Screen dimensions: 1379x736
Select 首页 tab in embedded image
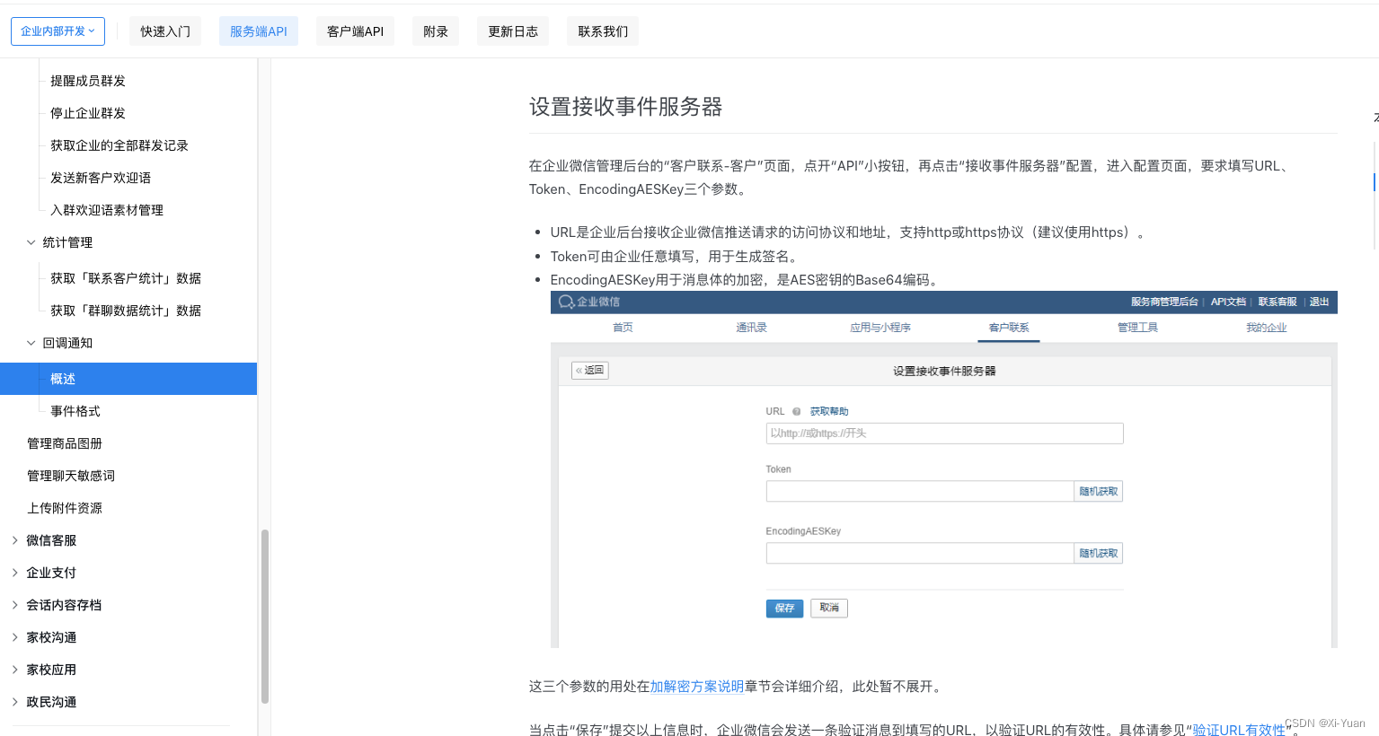[623, 328]
